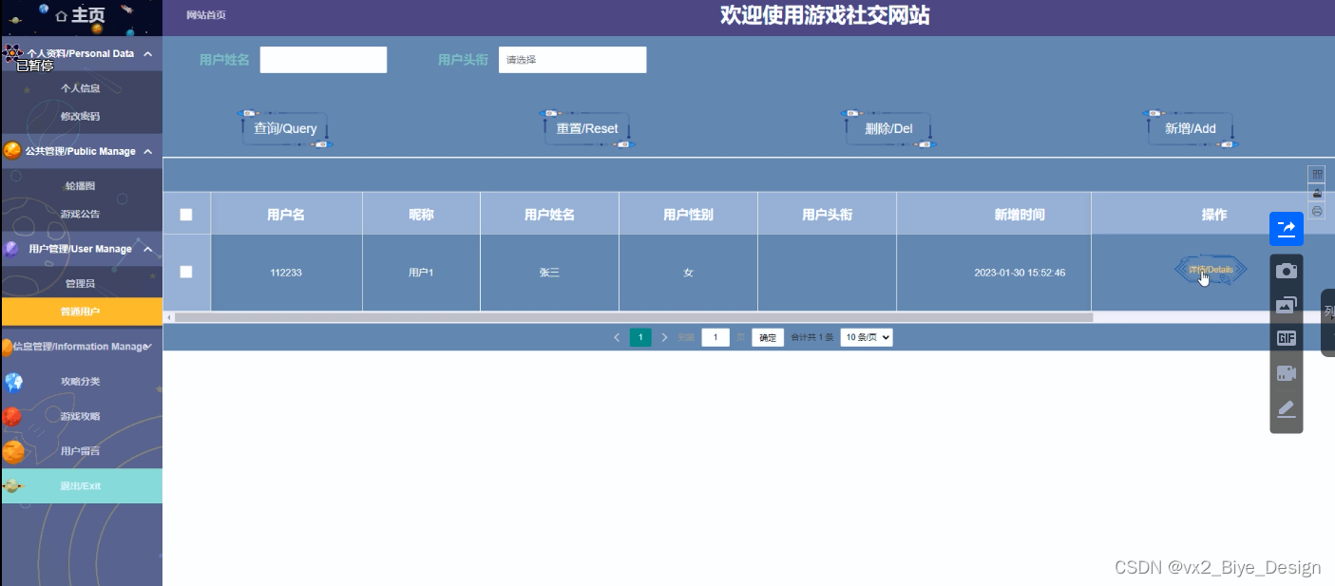Click the 确定 pagination confirm button
The image size is (1335, 586).
click(768, 337)
